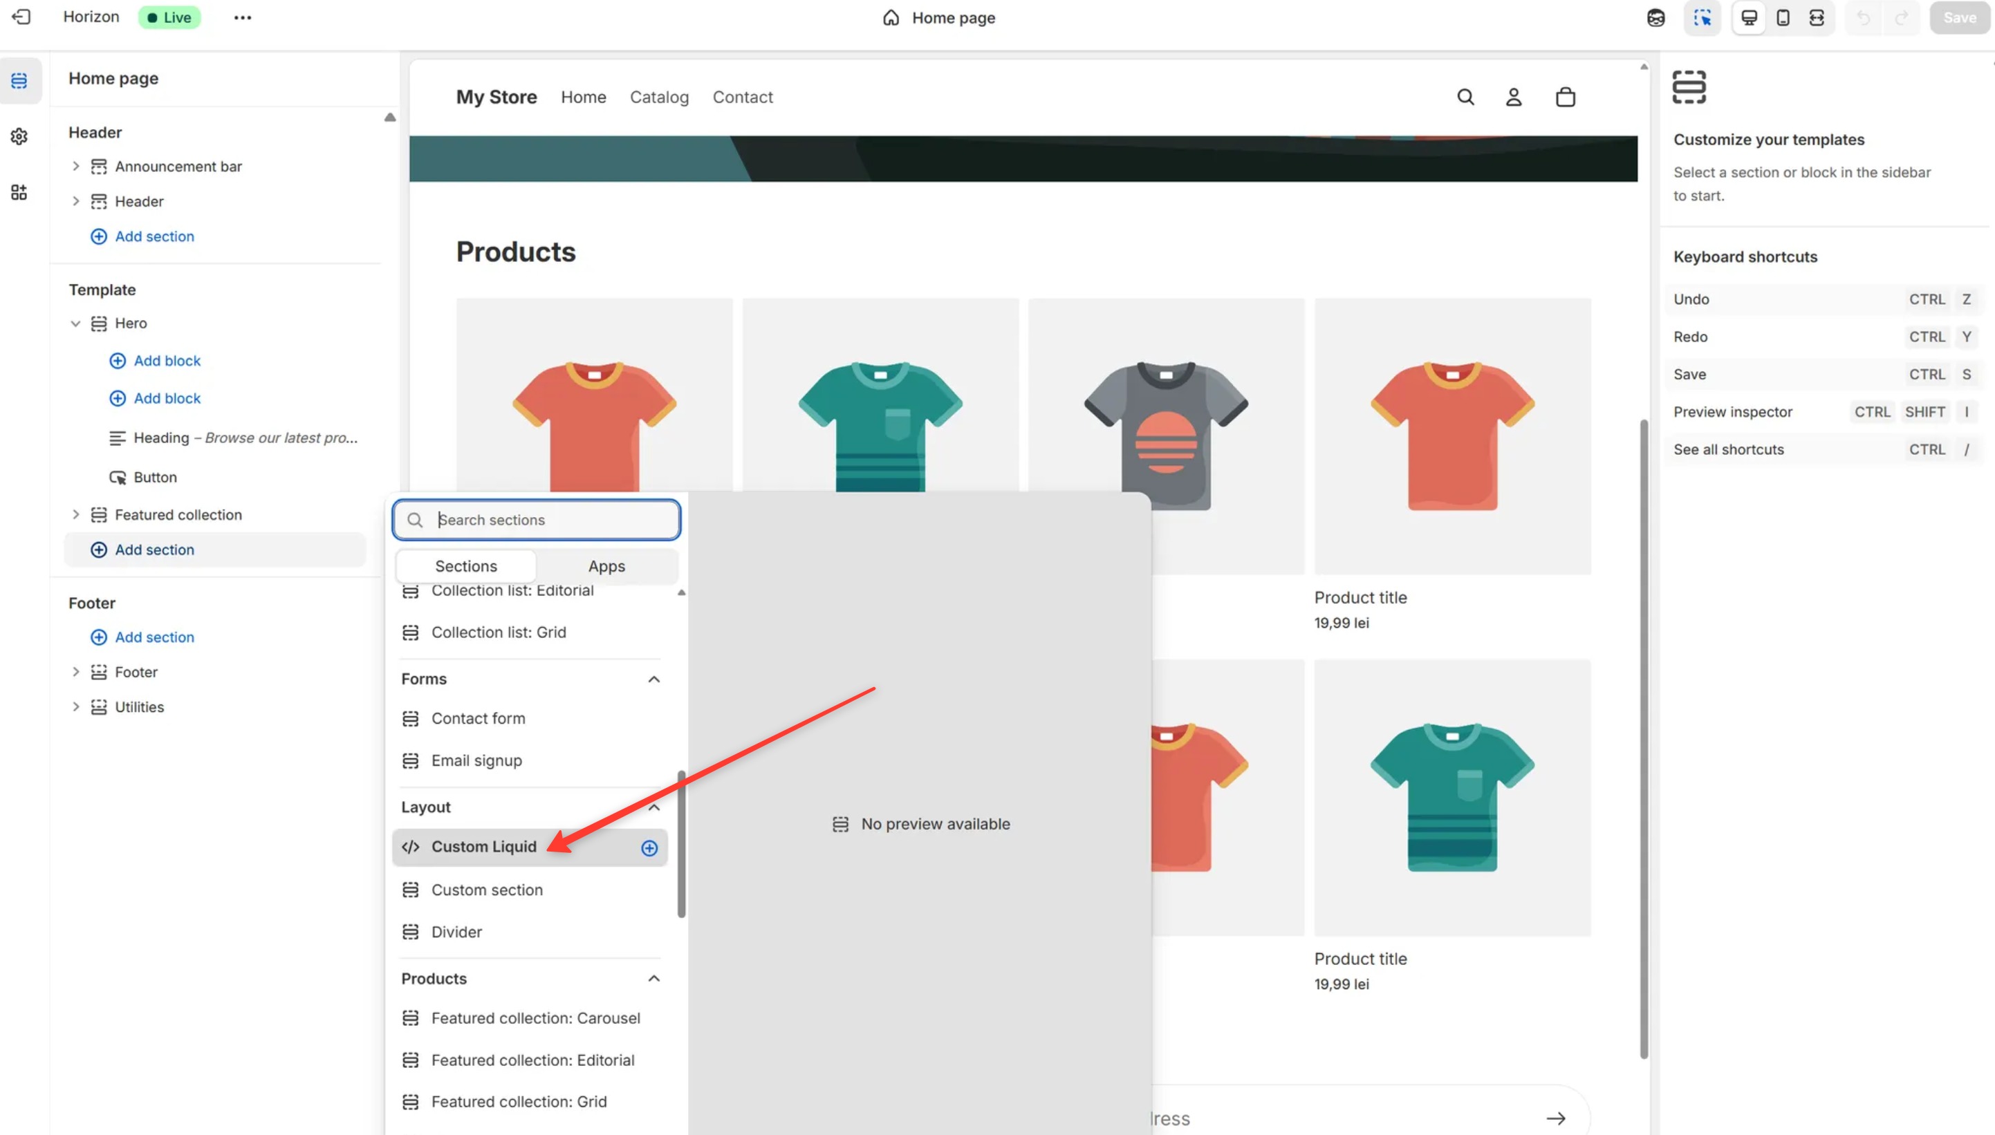Click the exit editor icon

click(21, 17)
